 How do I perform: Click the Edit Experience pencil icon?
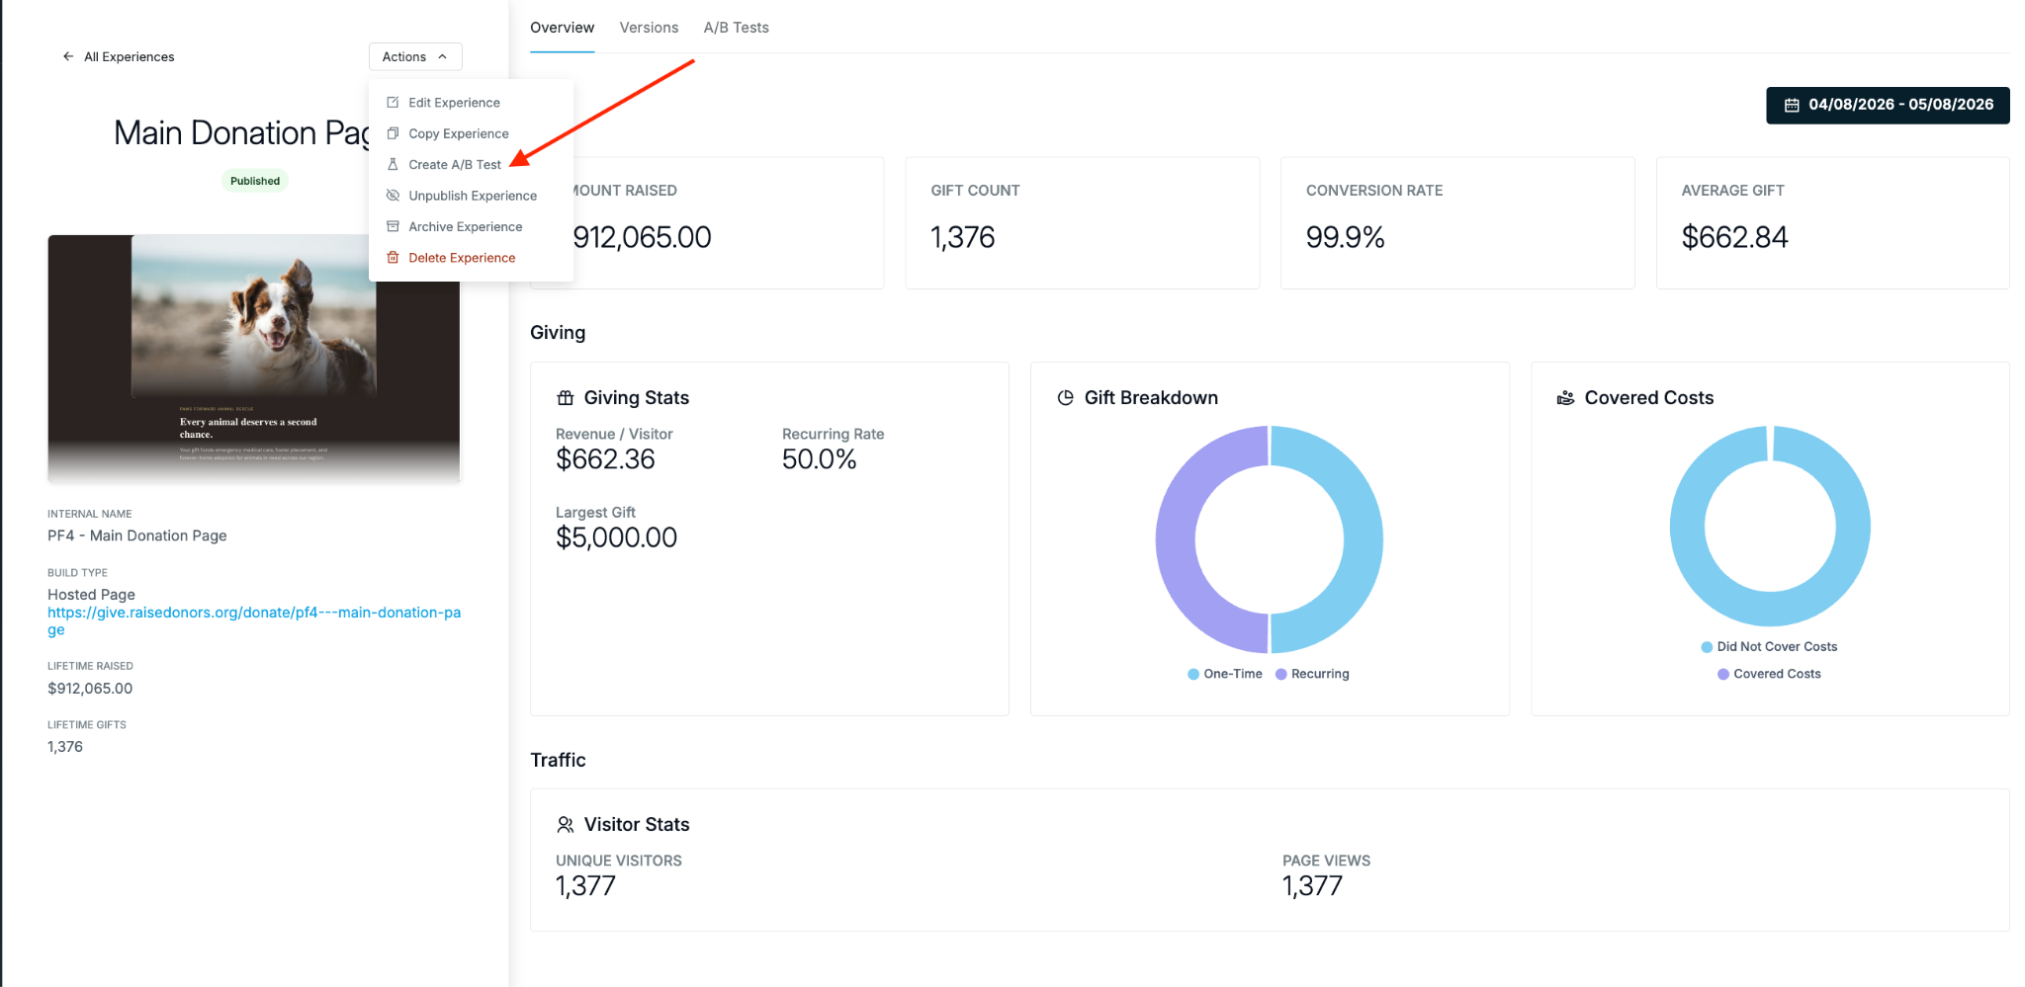[393, 103]
